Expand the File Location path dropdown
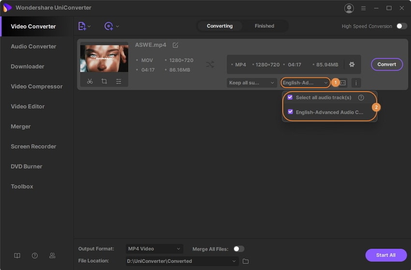411x270 pixels. click(x=234, y=261)
